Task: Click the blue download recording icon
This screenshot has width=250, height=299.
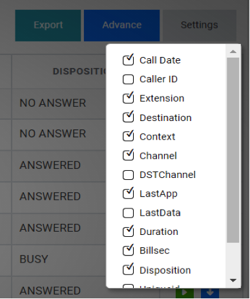Action: [x=210, y=293]
